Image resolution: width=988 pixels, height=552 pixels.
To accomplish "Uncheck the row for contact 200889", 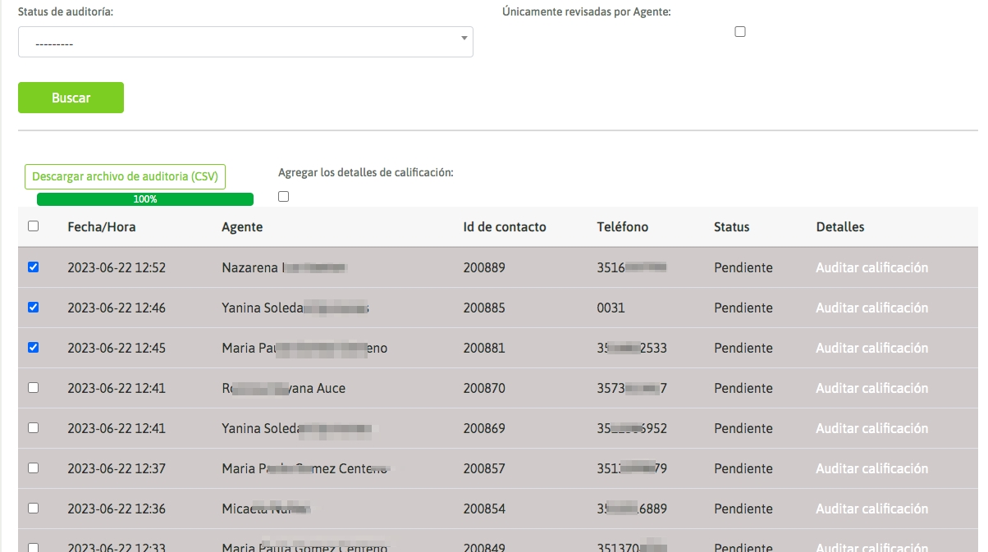I will point(34,267).
